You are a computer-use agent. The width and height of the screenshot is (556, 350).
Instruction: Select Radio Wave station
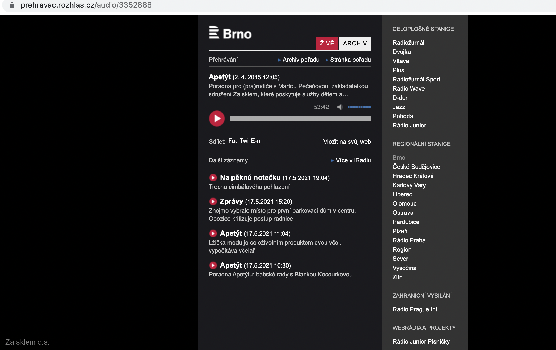pos(409,89)
